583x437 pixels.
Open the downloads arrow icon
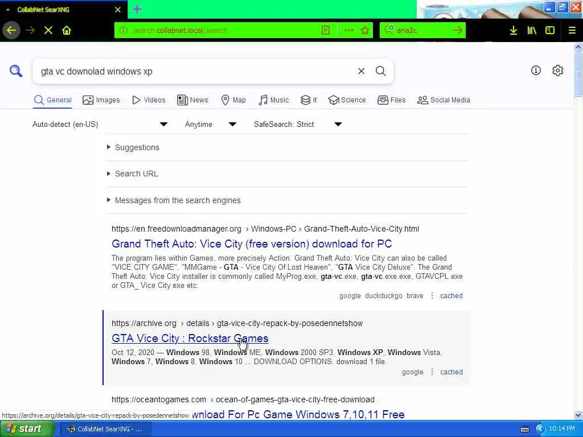[514, 31]
